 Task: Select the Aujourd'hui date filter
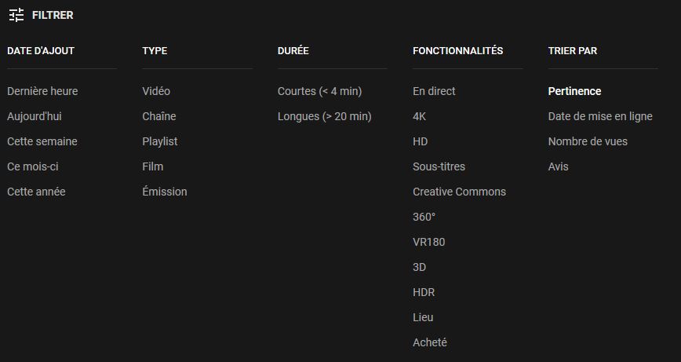pyautogui.click(x=35, y=116)
